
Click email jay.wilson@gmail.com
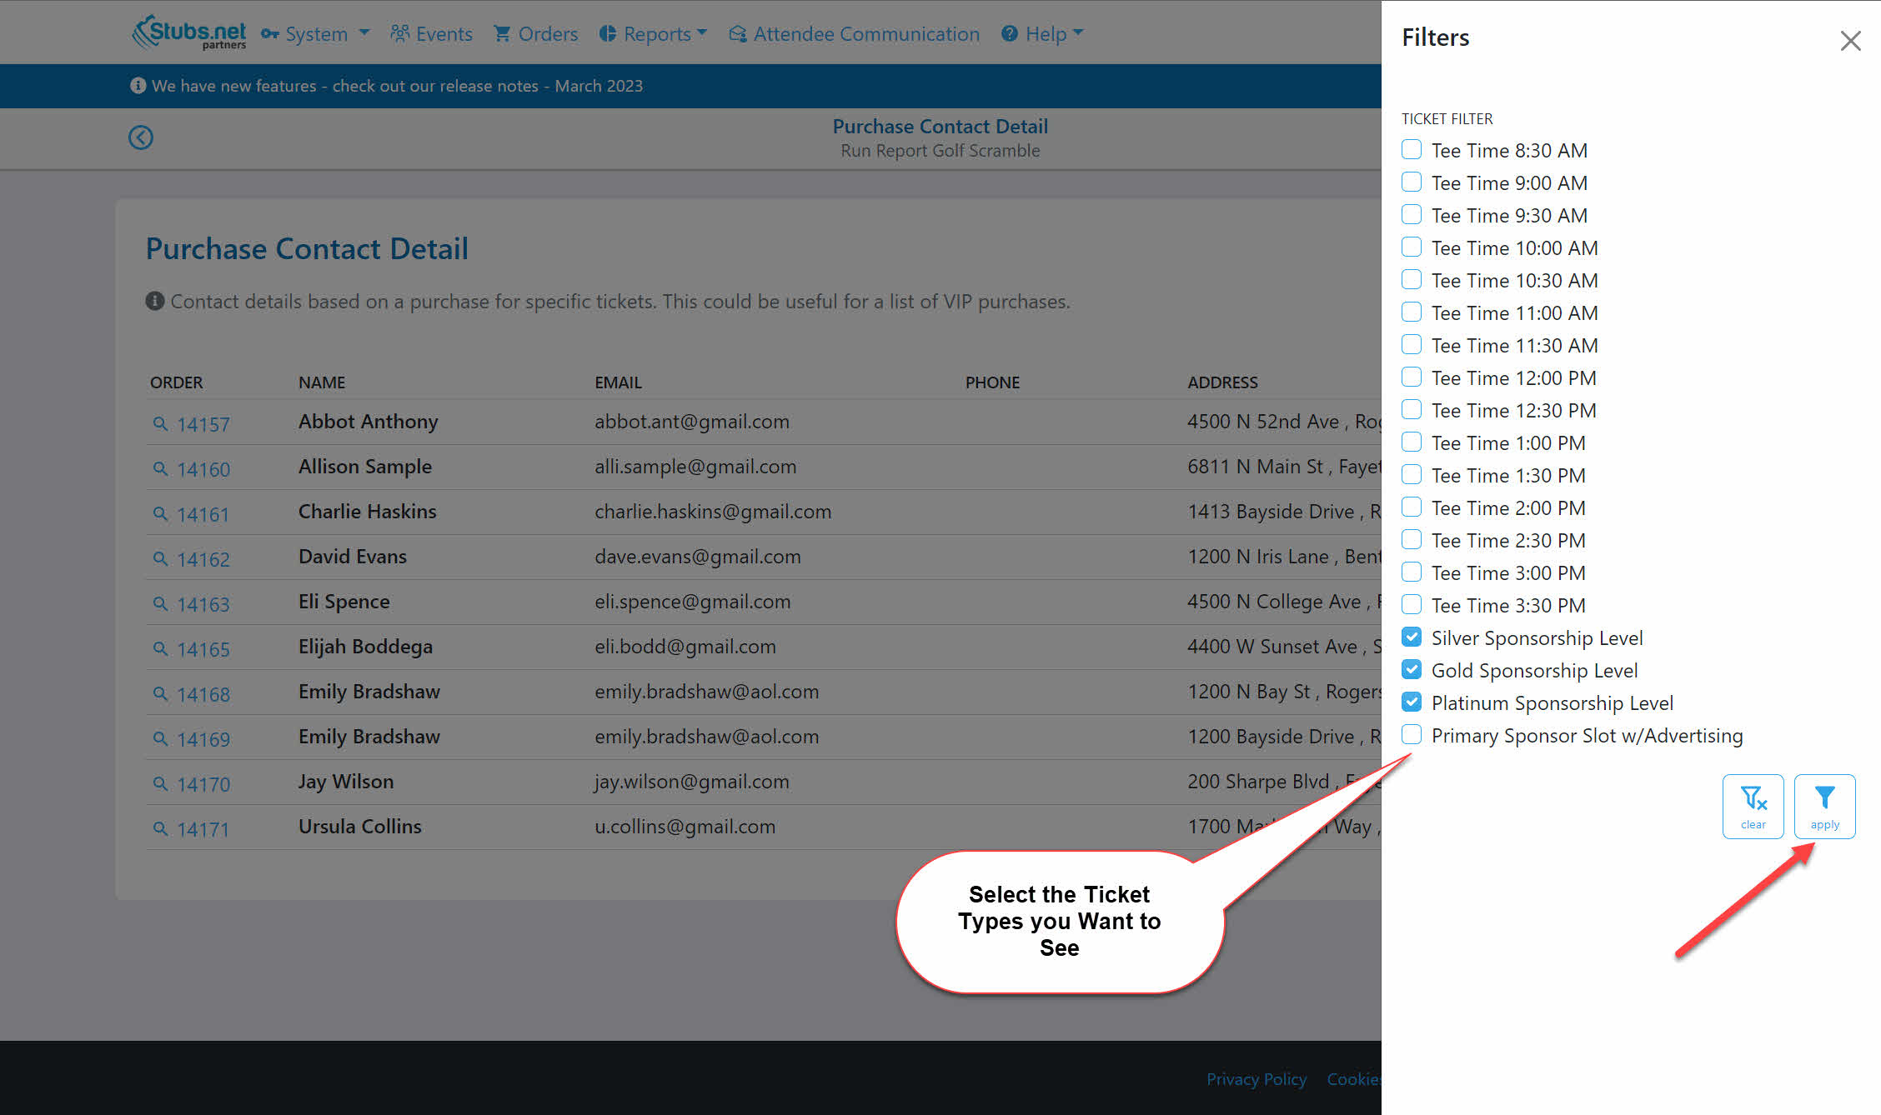coord(691,781)
